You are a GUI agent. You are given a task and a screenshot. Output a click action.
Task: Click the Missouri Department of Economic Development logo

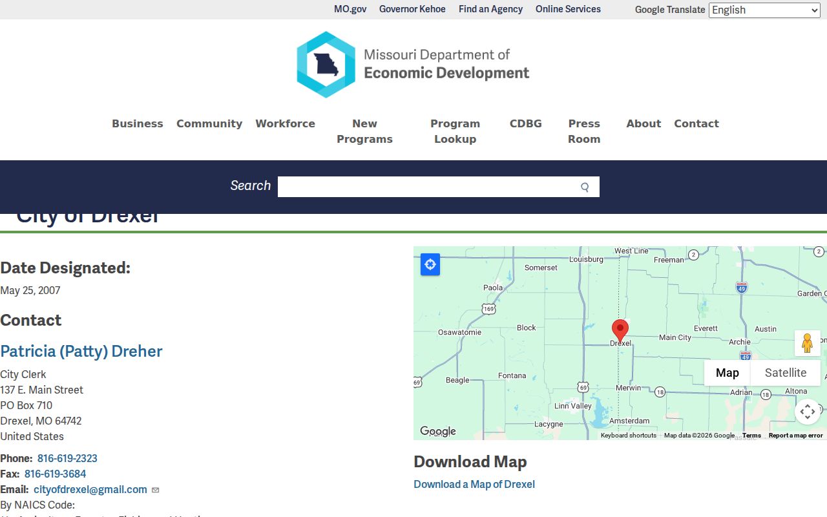(413, 65)
